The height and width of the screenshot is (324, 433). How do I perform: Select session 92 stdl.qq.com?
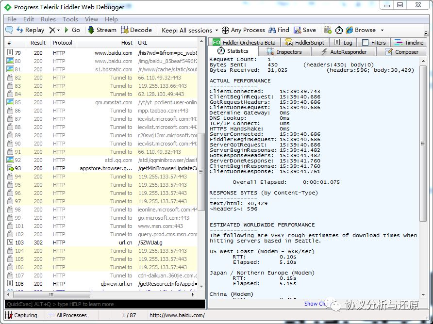(101, 160)
